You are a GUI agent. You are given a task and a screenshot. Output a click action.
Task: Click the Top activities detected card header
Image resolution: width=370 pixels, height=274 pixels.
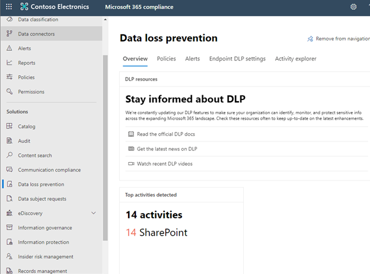click(x=151, y=195)
